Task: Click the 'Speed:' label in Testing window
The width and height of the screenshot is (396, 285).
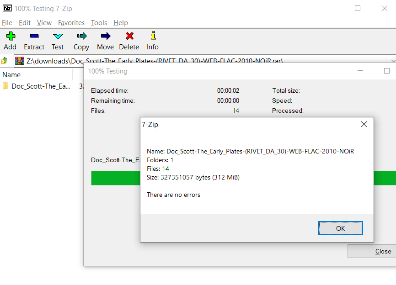Action: click(x=282, y=100)
